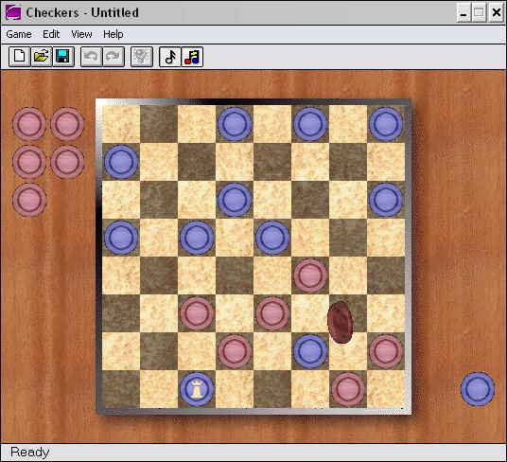Screen dimensions: 507x462
Task: Save the game with floppy disk icon
Action: (x=63, y=57)
